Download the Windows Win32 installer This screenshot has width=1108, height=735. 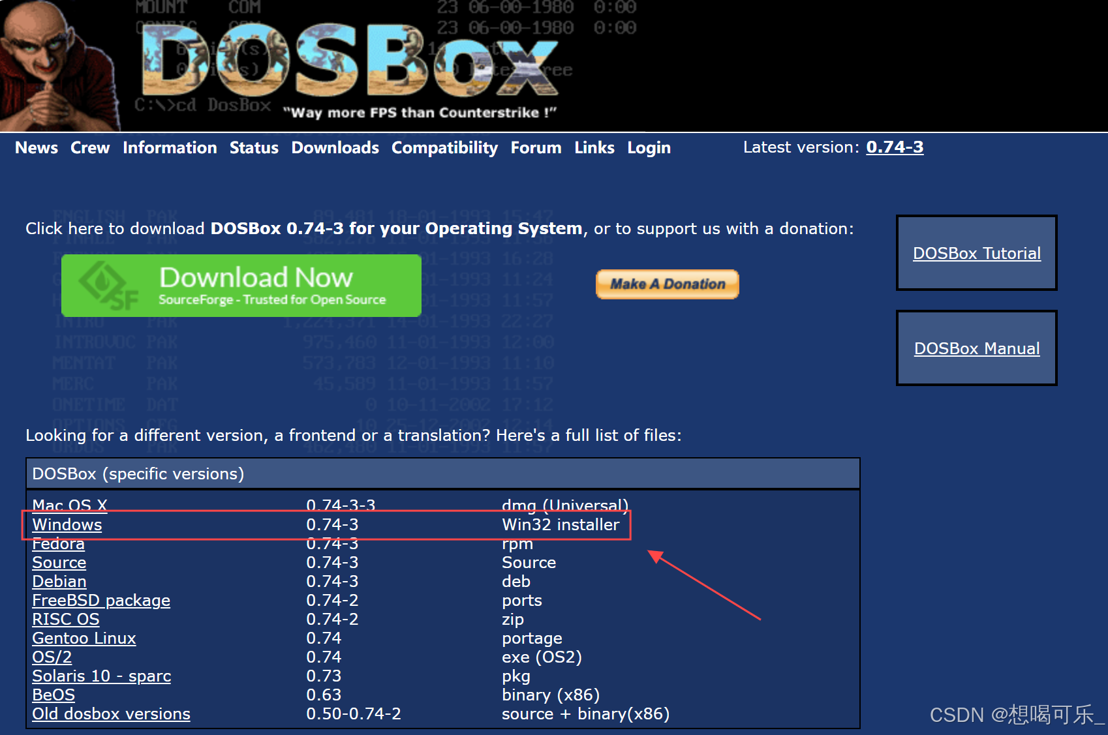tap(67, 524)
